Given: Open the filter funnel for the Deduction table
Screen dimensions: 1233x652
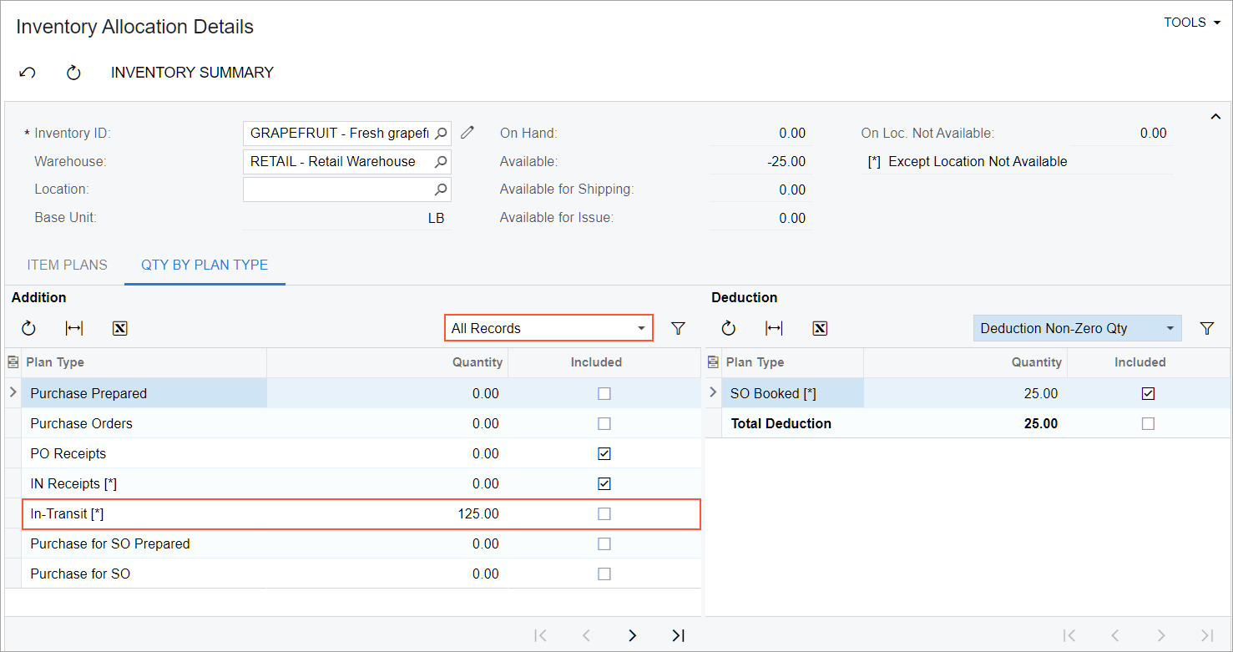Looking at the screenshot, I should pos(1206,328).
